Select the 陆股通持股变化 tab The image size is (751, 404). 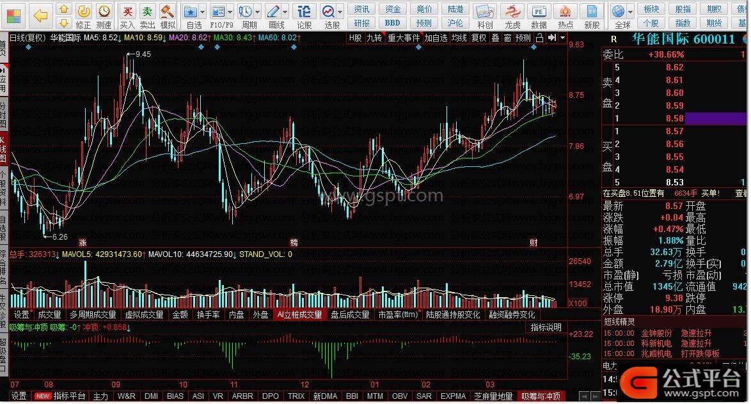tap(453, 315)
